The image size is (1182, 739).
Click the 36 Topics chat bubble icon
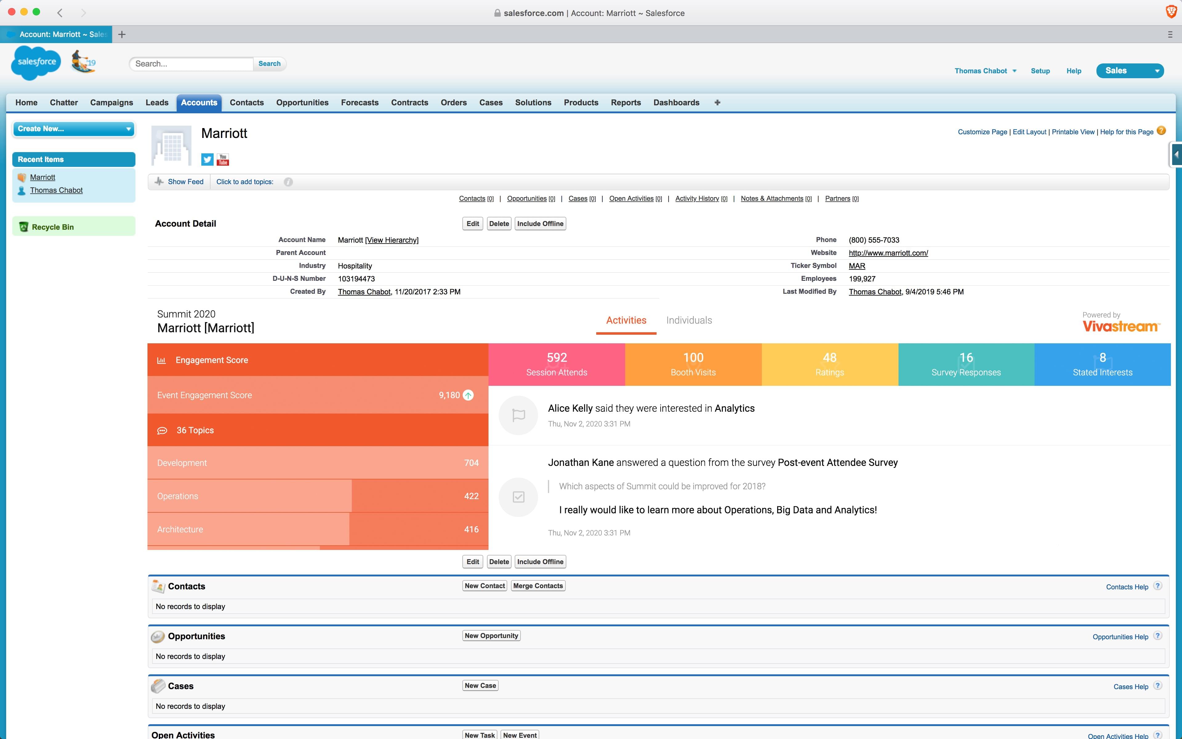pyautogui.click(x=162, y=430)
